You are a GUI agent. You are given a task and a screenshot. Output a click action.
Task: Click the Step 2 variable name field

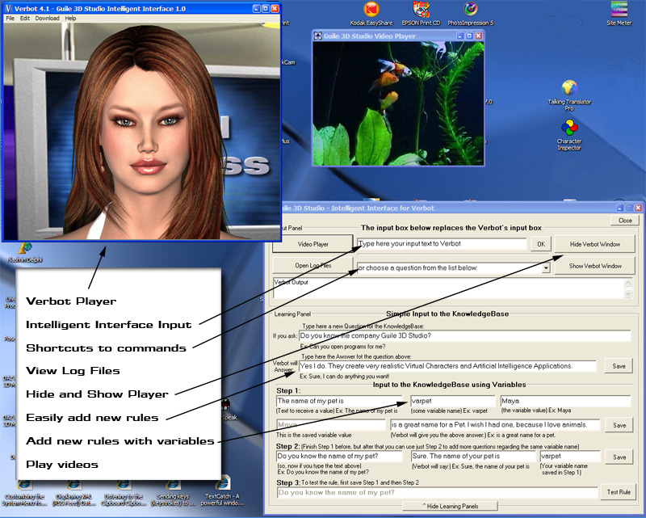tap(570, 456)
